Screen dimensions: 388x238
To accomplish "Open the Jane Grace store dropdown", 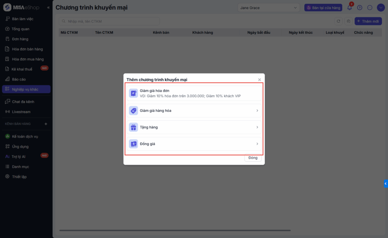I will point(269,8).
